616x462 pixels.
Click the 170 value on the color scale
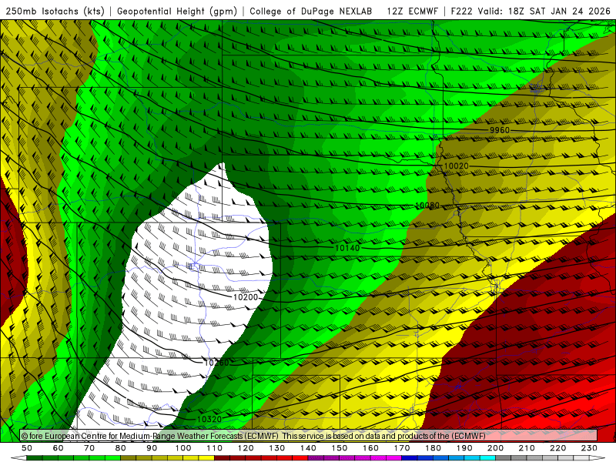[402, 448]
